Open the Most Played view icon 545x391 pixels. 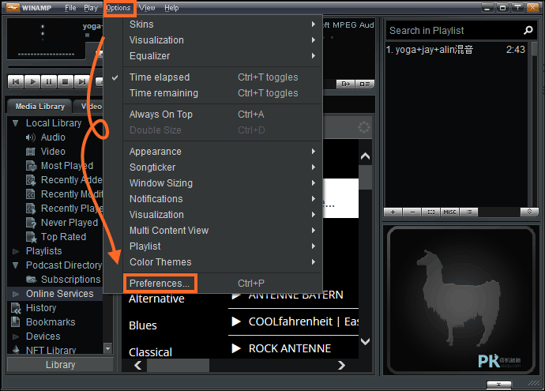[32, 166]
